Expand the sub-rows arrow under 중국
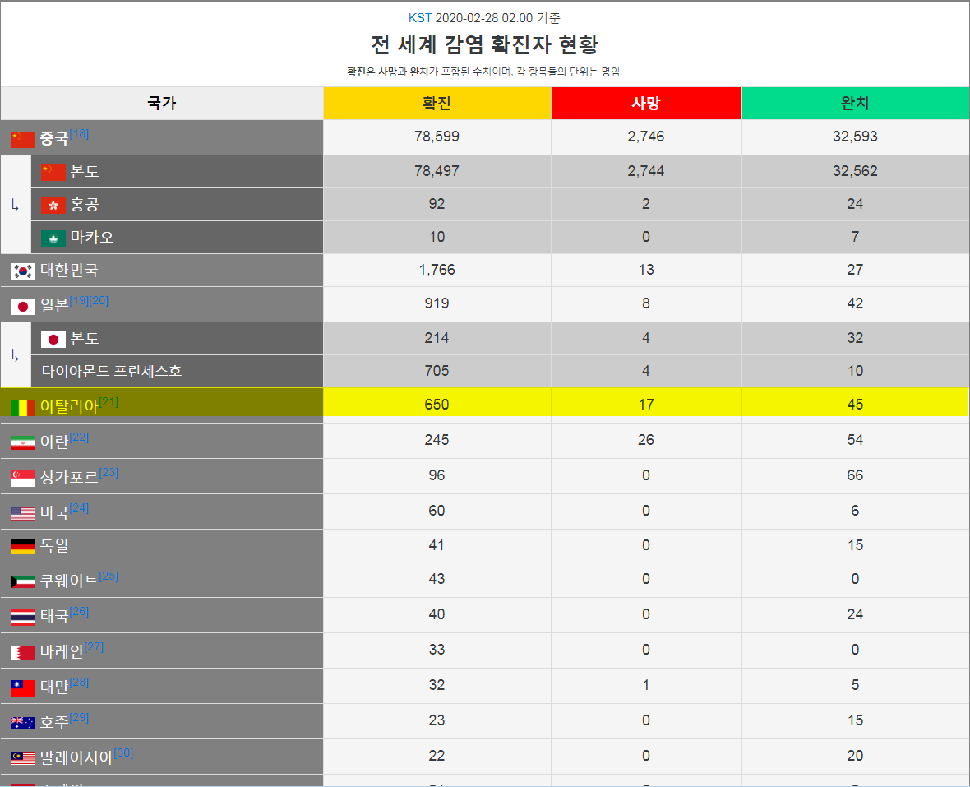This screenshot has width=970, height=787. [x=15, y=204]
